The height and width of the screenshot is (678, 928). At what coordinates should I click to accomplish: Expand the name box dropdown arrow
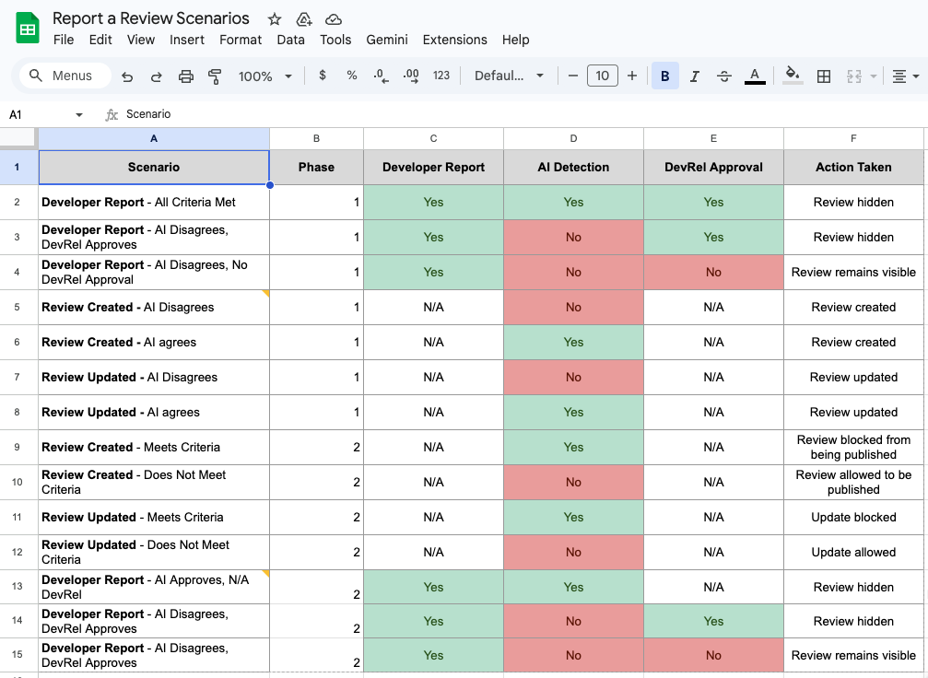(x=78, y=115)
